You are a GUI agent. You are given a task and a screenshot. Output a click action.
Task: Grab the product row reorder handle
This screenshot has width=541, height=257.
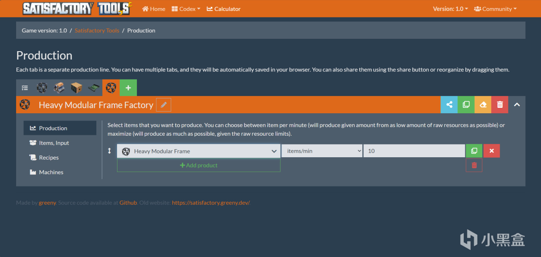(x=109, y=151)
